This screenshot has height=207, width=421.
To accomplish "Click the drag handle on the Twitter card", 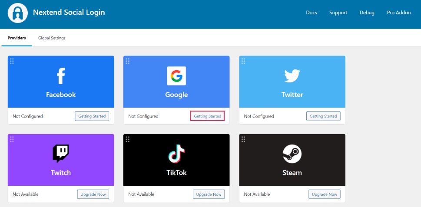I will pos(243,61).
